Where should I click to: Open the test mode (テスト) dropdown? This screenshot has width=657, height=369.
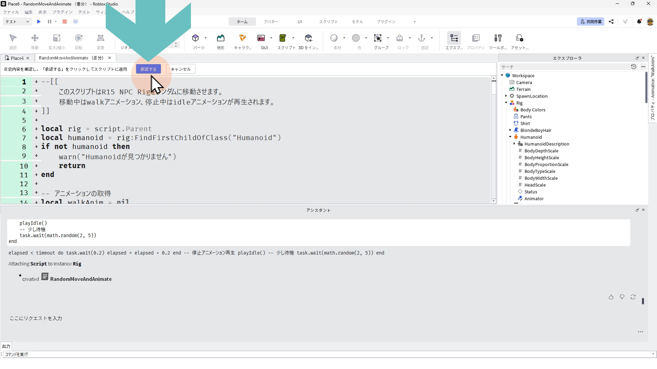point(17,22)
